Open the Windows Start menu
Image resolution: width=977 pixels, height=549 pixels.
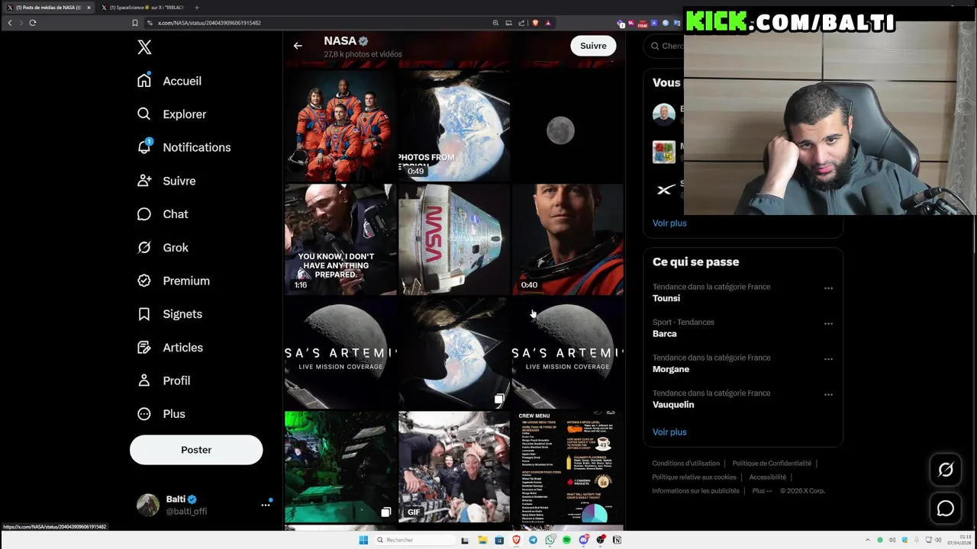pyautogui.click(x=363, y=540)
